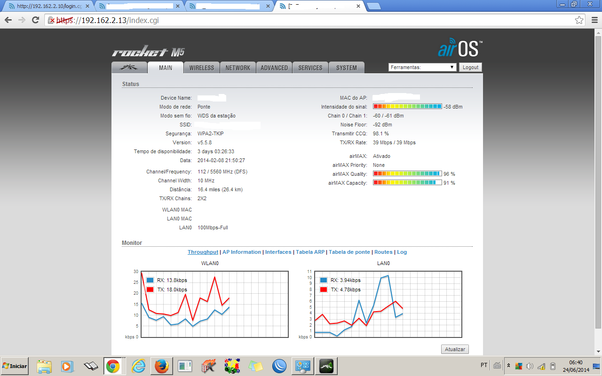The height and width of the screenshot is (376, 602).
Task: Click the Noise Floor value -92 dBm
Action: (382, 125)
